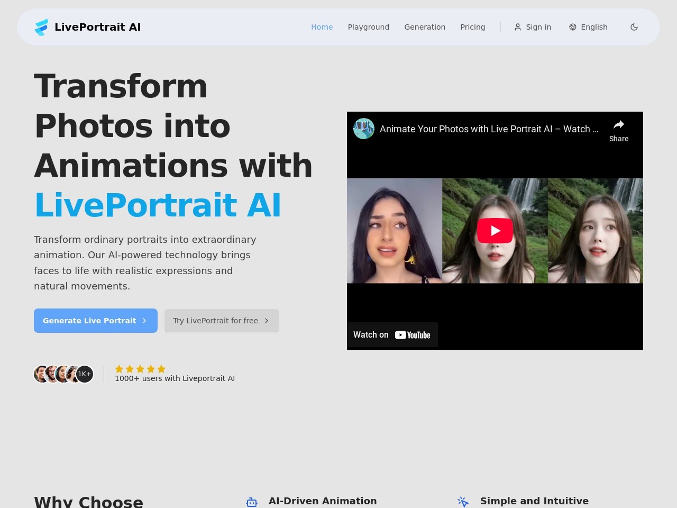Click '1000+ users with Liveportrait AI' text

(175, 378)
